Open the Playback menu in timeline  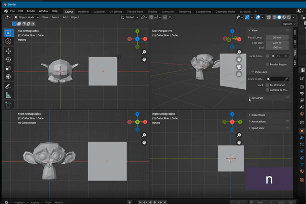tap(21, 202)
